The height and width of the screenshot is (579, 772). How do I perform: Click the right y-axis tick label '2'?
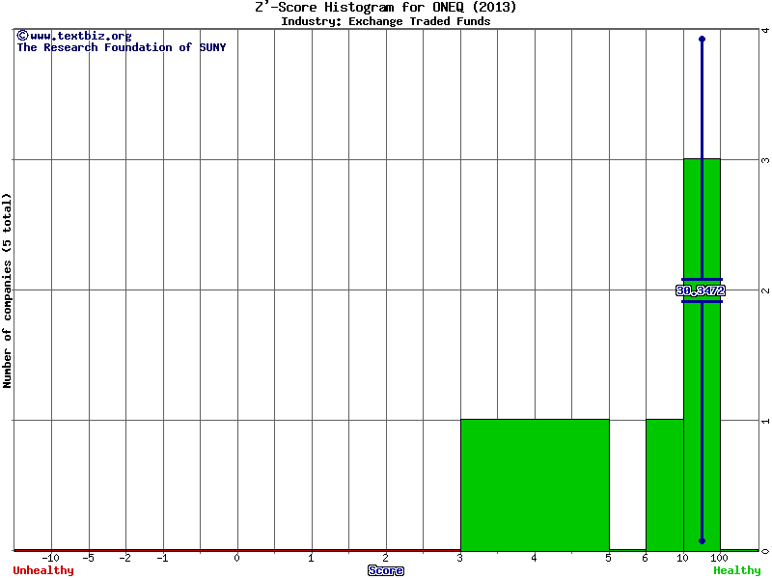tap(765, 290)
